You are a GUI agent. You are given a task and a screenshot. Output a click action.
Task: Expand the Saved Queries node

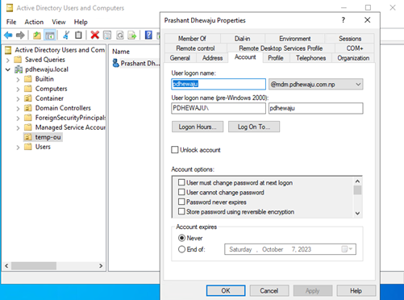[8, 60]
